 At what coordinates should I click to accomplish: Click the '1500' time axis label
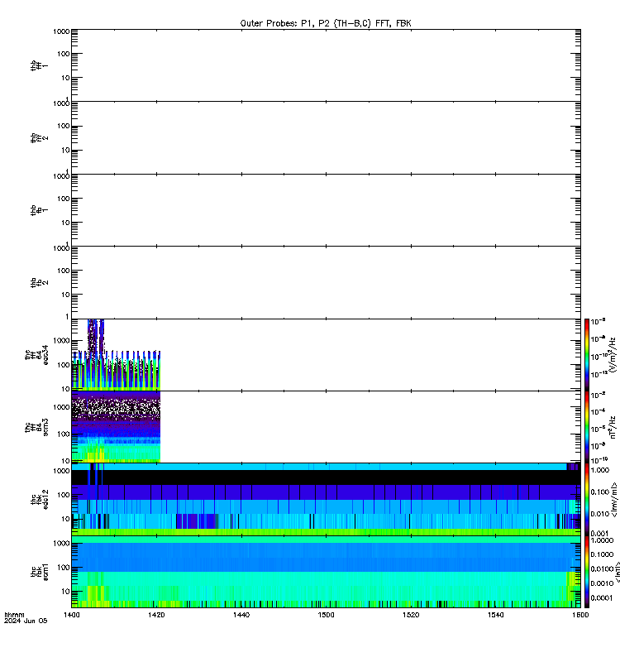point(326,615)
